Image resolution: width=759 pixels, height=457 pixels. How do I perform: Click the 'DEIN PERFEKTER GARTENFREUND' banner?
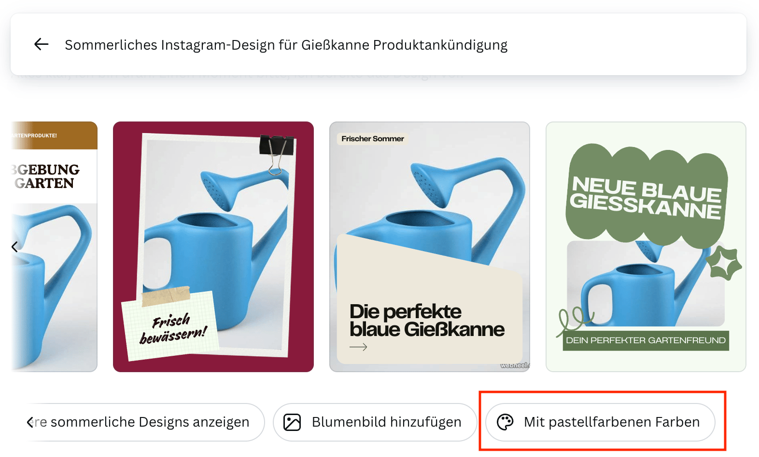point(646,340)
